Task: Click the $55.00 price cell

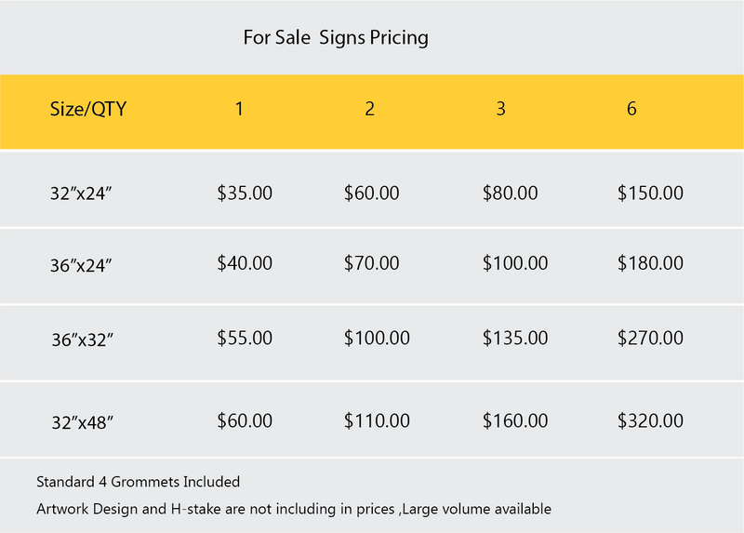Action: (245, 338)
